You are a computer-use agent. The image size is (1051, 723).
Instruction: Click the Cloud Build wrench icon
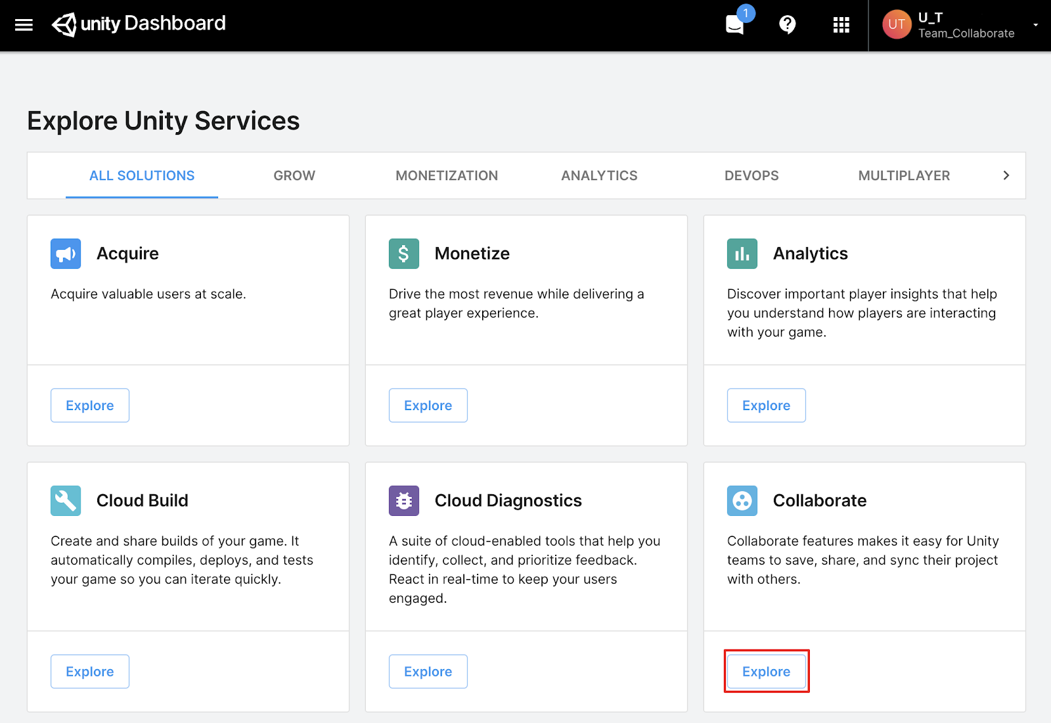click(66, 501)
